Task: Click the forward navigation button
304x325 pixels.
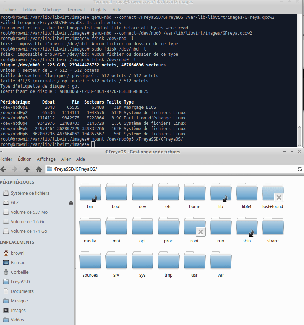Action: click(14, 169)
